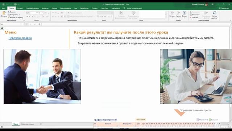Click the Format as Table icon
The image size is (232, 131).
[x=133, y=13]
